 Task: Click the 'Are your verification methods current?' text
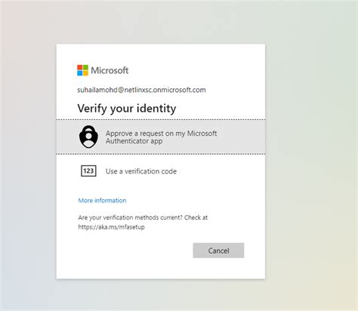click(x=130, y=217)
